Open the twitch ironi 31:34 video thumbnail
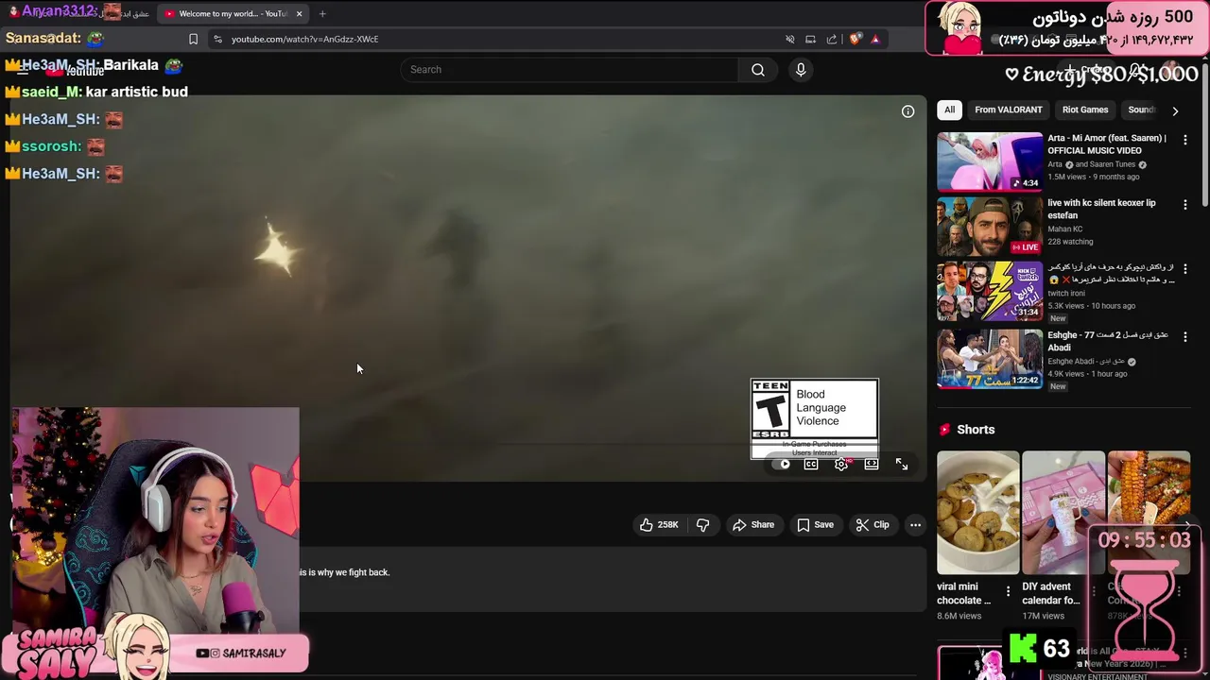 click(x=990, y=292)
